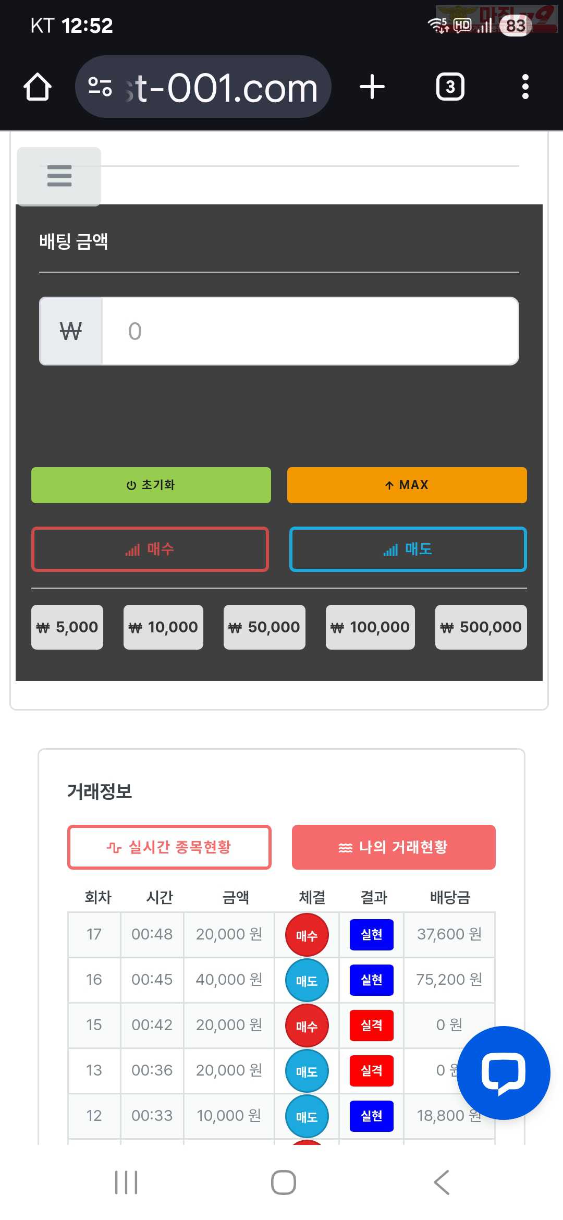Focus the betting amount input field
563x1220 pixels.
pyautogui.click(x=310, y=331)
